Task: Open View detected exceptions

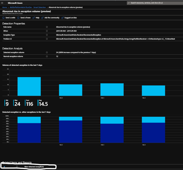Action: tap(34, 167)
